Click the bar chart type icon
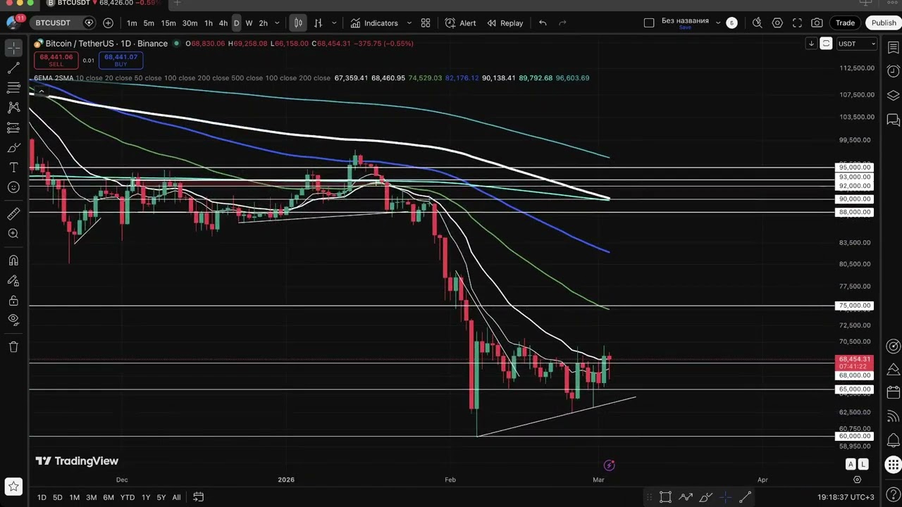 point(318,23)
